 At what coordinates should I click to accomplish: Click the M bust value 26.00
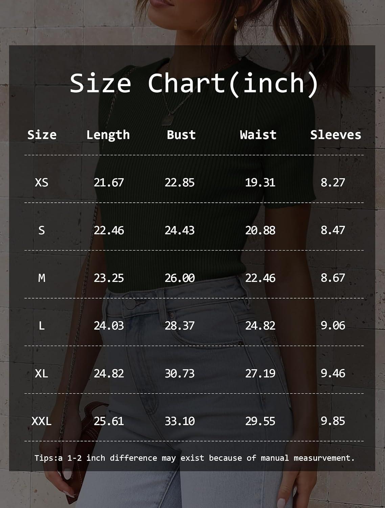tap(180, 278)
